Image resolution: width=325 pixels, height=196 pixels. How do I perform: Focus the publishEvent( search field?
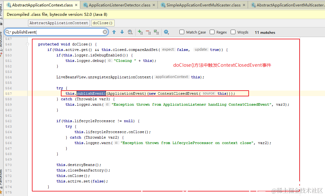pos(57,32)
